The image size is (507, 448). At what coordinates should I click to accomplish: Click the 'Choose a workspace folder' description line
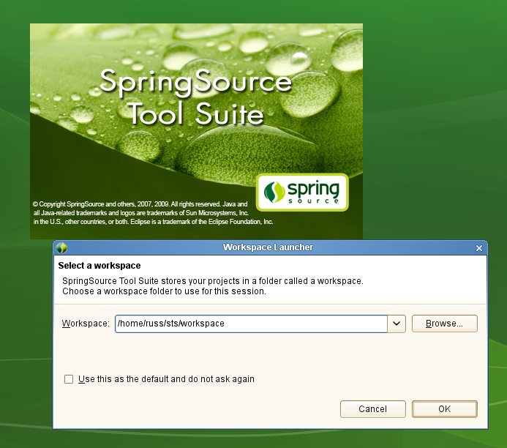165,291
